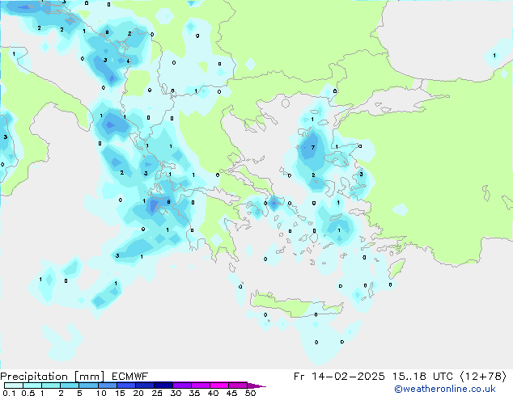
Task: Click the 10–15 mm legend color box
Action: [x=108, y=385]
